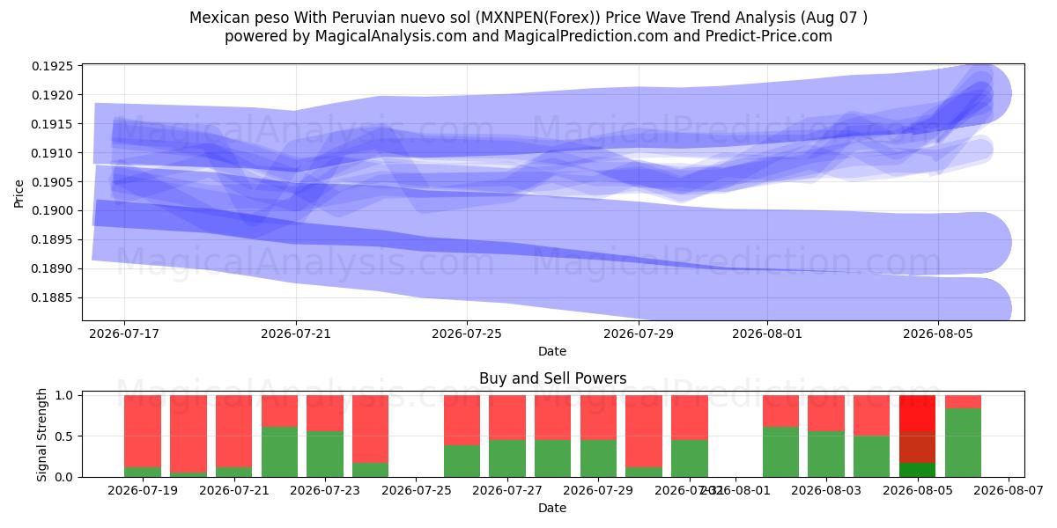
Task: Click the chart title mentioning MXNPEN(Forex)
Action: (x=528, y=17)
